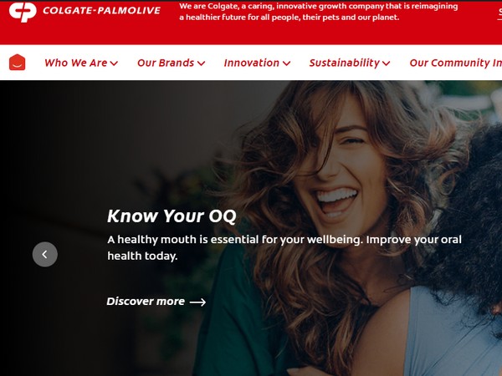The image size is (502, 376).
Task: Click the COLGATE-PALMOLIVE wordmark text
Action: 101,11
